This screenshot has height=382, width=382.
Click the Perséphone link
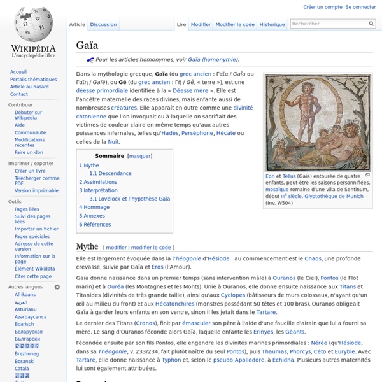[x=197, y=133]
